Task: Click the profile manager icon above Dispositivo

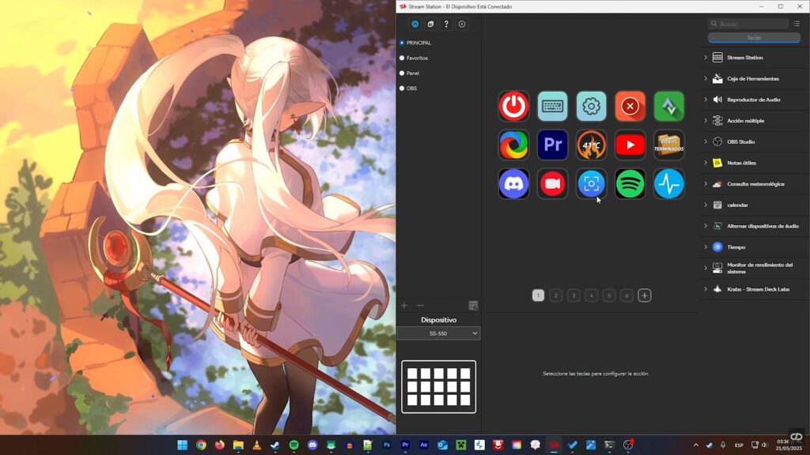Action: pos(473,306)
